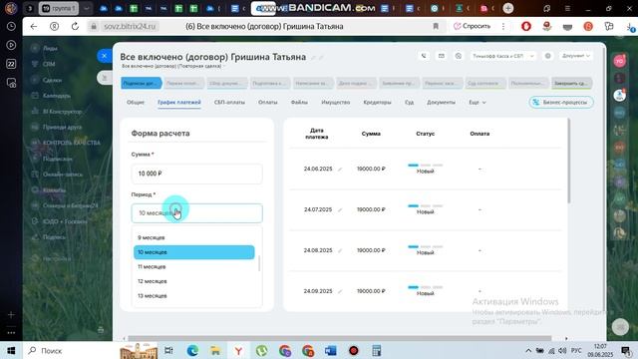Screen dimensions: 638x359
Task: Open Microsoft Edge from the taskbar
Action: pos(192,350)
